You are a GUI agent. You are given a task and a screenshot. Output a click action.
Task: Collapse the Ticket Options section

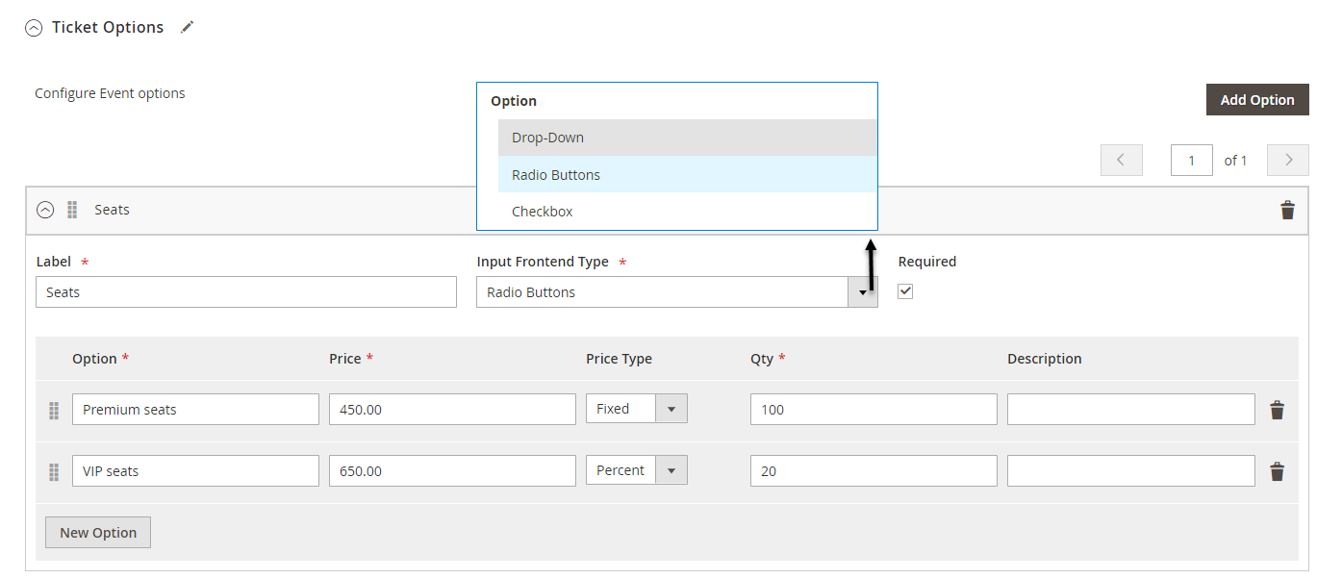pos(34,29)
